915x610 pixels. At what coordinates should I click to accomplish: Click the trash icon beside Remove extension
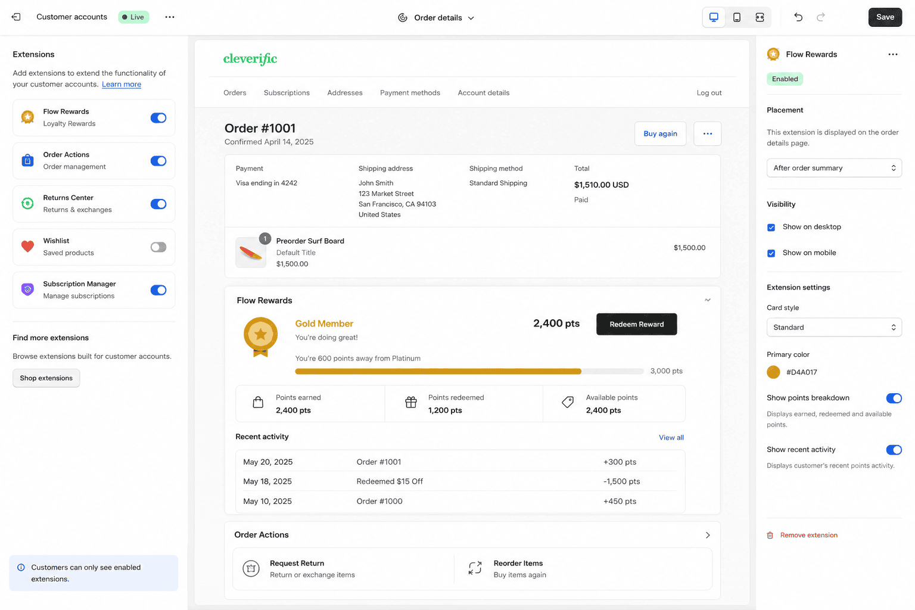(770, 535)
